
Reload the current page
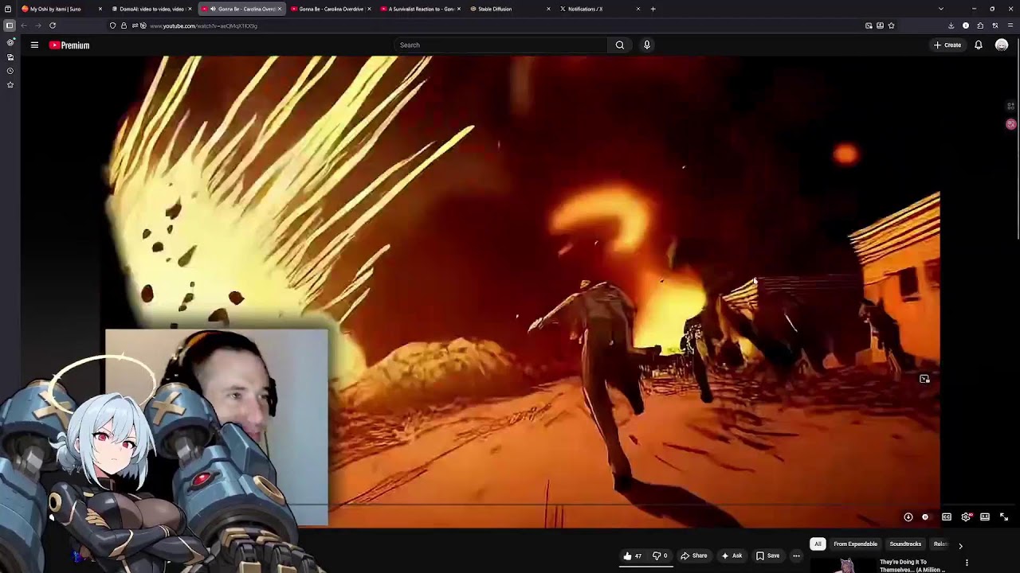53,25
